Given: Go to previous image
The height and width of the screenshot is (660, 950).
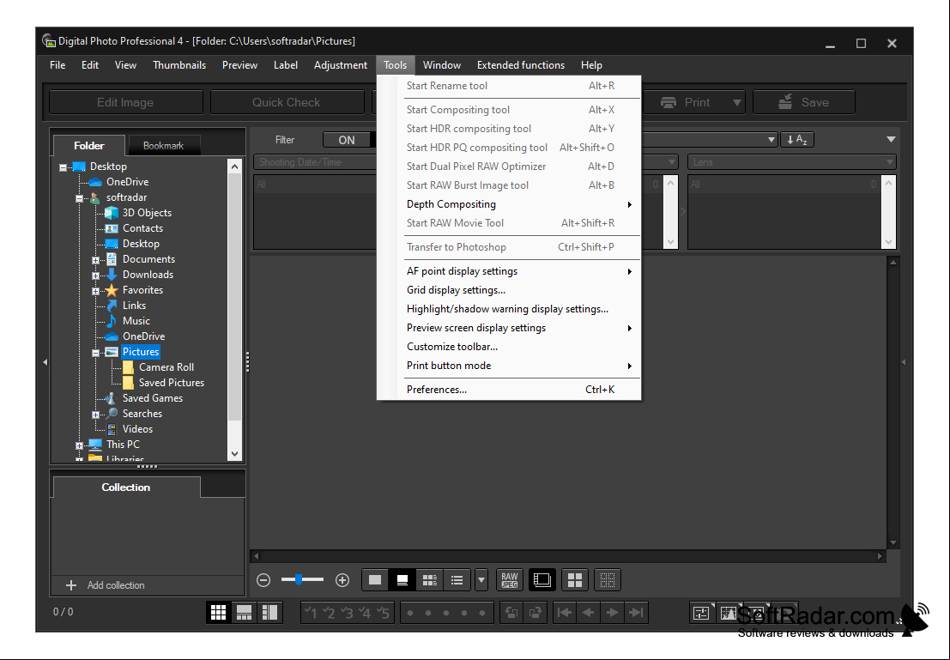Looking at the screenshot, I should point(588,613).
